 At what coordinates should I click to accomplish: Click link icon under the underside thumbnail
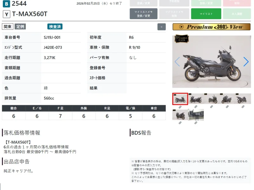[196, 123]
